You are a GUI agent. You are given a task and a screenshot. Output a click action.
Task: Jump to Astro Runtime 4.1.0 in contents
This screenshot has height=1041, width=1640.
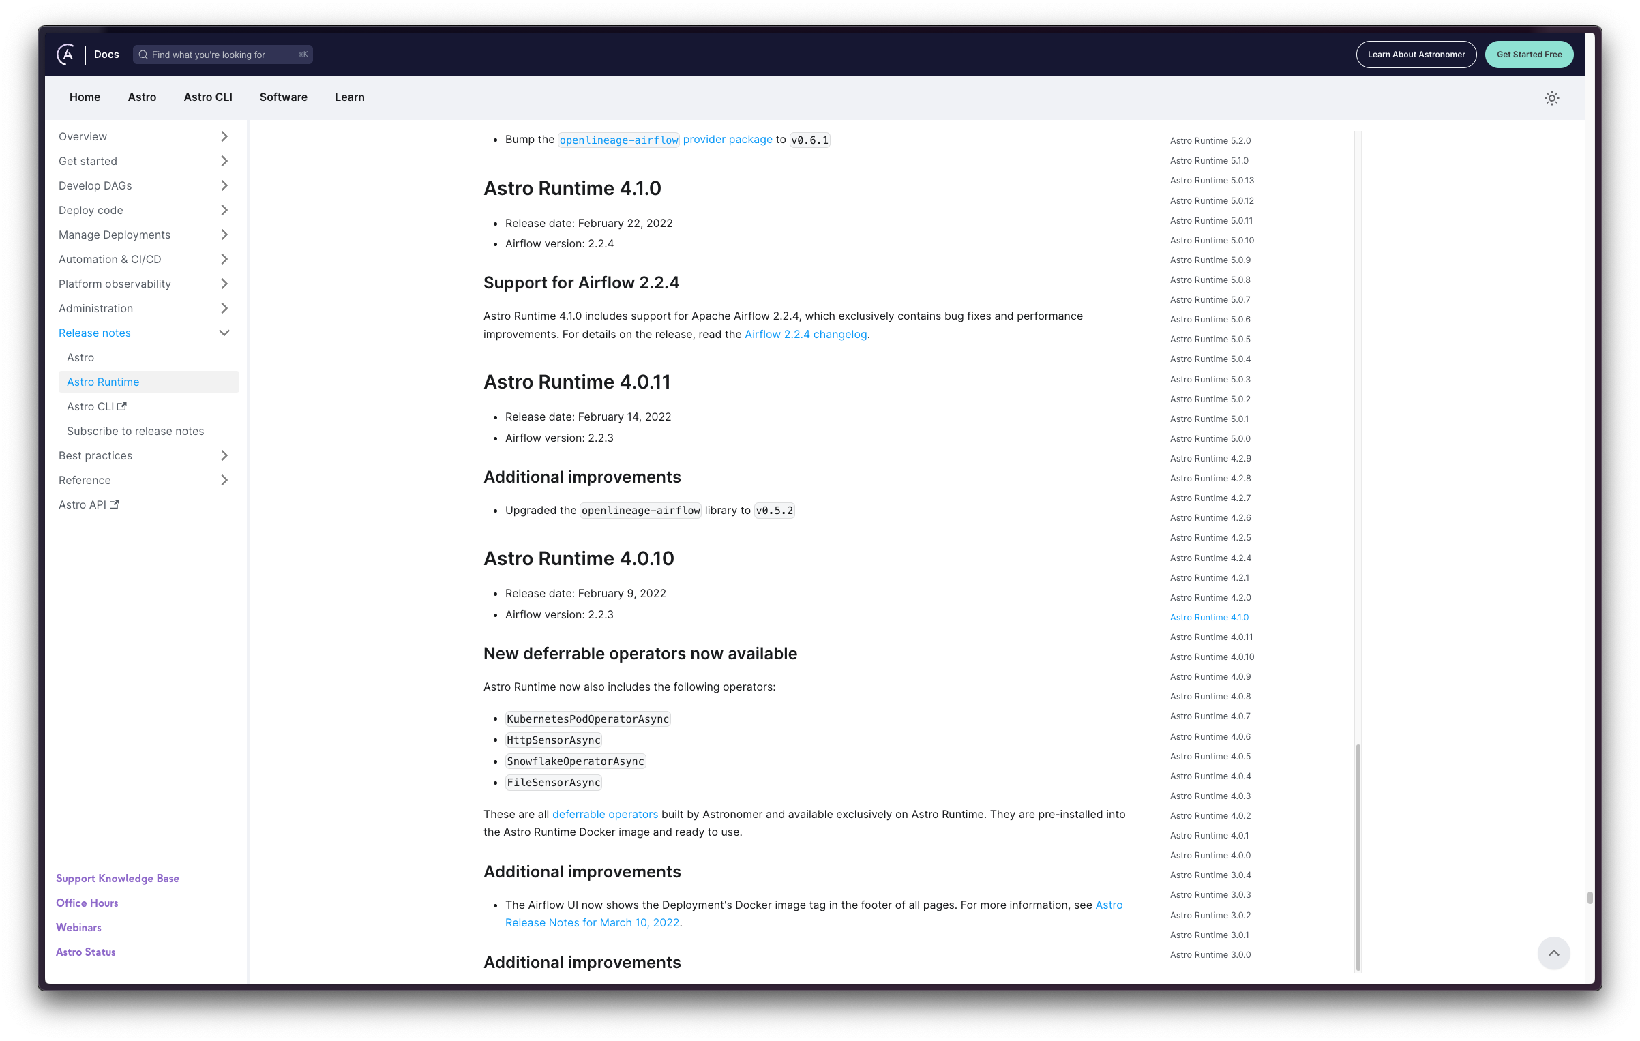[1209, 617]
